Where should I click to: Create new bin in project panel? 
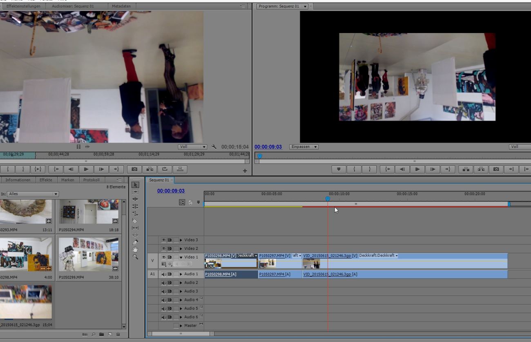[102, 334]
